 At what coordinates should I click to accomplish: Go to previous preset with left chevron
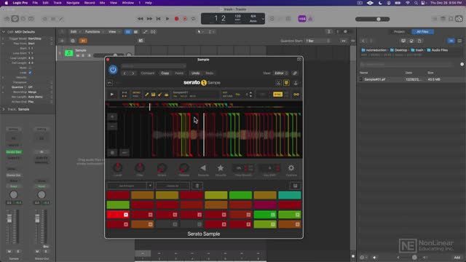coord(125,73)
